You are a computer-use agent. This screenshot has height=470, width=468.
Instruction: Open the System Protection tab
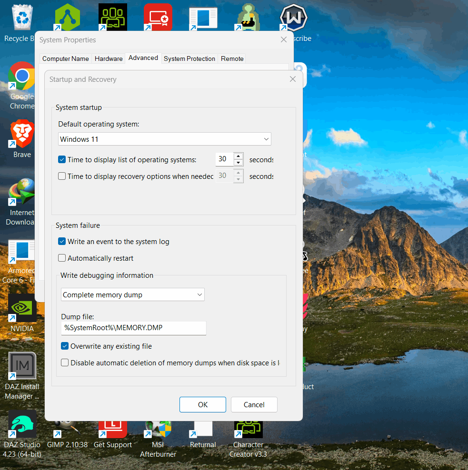tap(189, 59)
